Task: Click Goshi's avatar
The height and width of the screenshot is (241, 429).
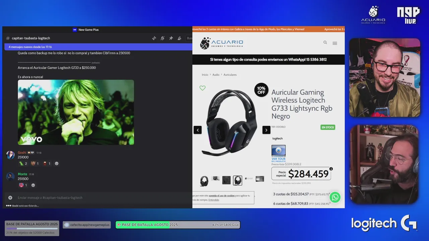Action: pos(10,155)
